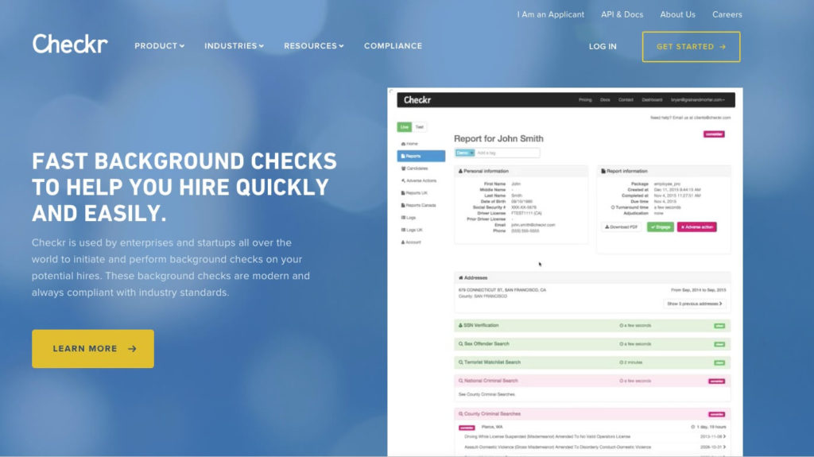Screen dimensions: 814x457
Task: Click pink badge on County Criminal Searches
Action: (716, 414)
